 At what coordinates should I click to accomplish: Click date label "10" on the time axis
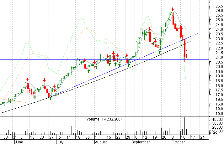pyautogui.click(x=183, y=137)
